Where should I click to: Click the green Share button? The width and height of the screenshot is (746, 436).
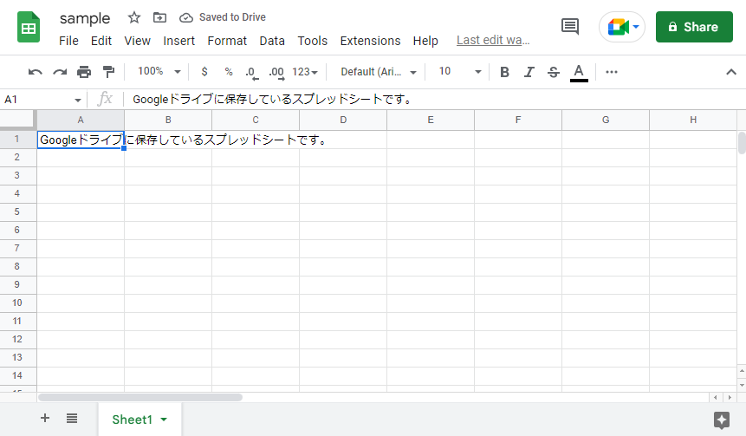tap(694, 27)
